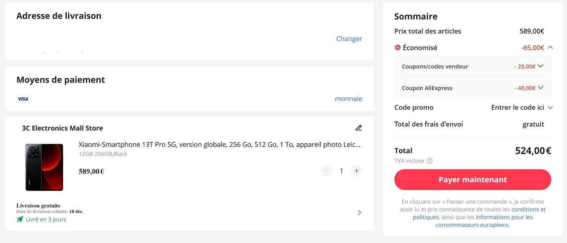
Task: Open the Xiaomi-Smartphone 13T Pro product title
Action: pos(220,144)
